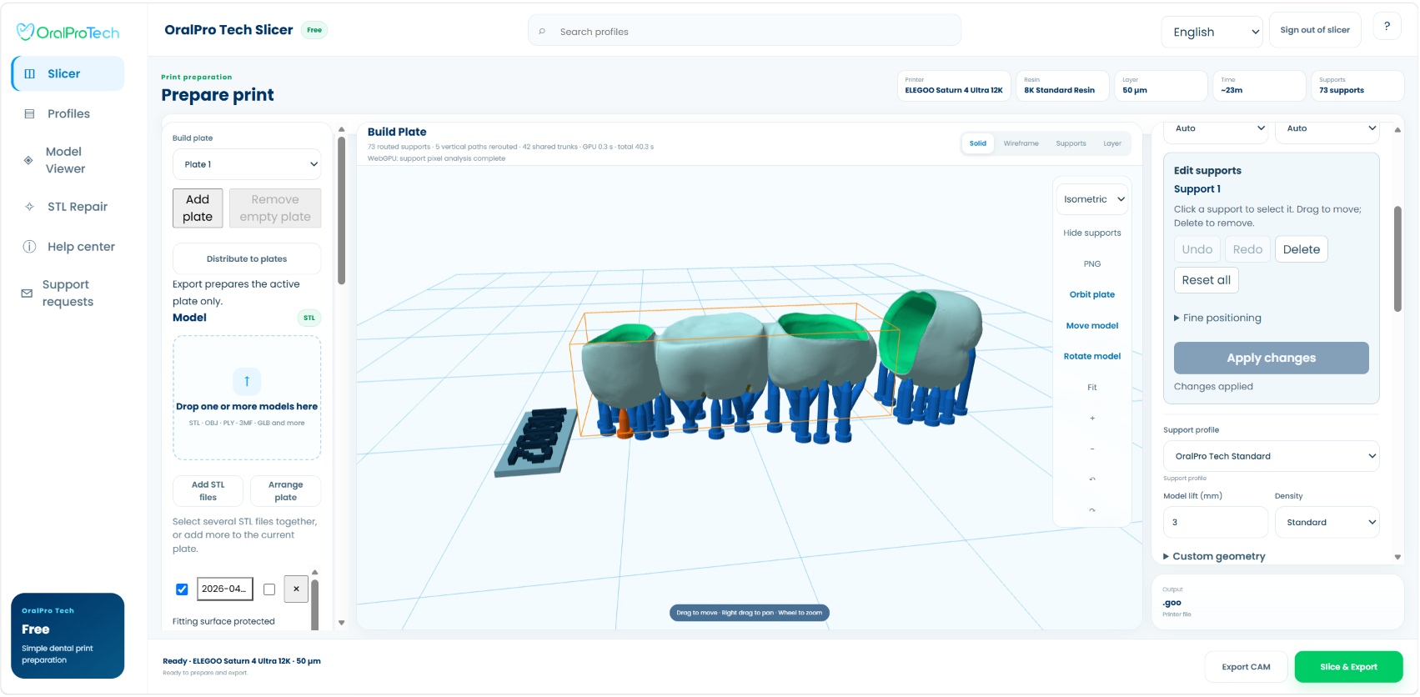
Task: Click the Export CAM button
Action: point(1246,667)
